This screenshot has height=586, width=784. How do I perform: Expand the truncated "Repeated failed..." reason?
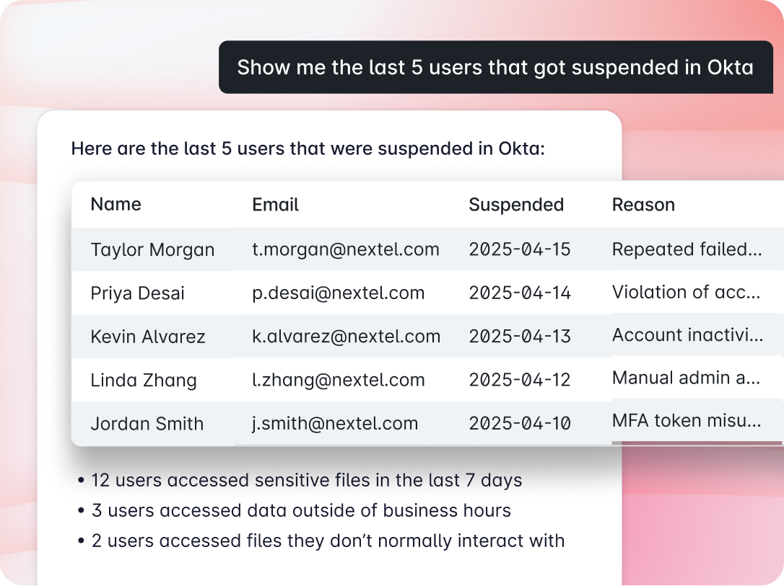coord(687,249)
